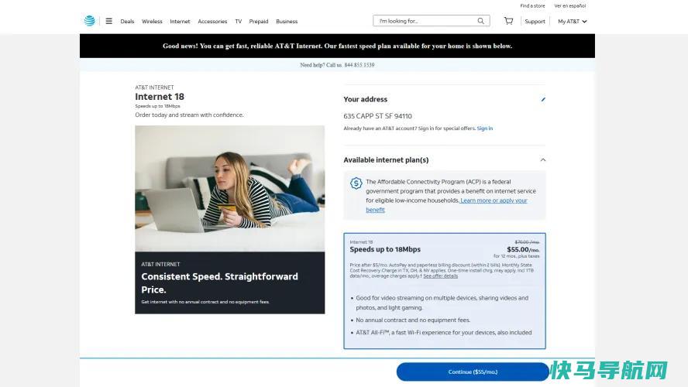This screenshot has height=387, width=688.
Task: Click the Your address heading
Action: (365, 100)
